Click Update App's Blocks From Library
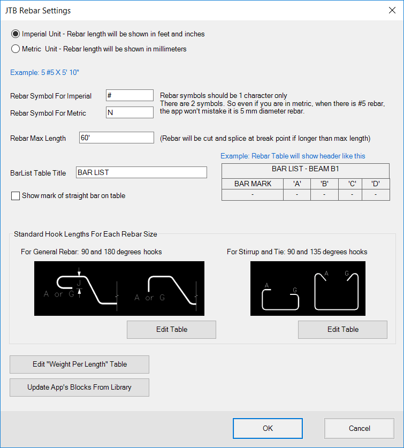Screen dimensions: 404x448 (79, 388)
